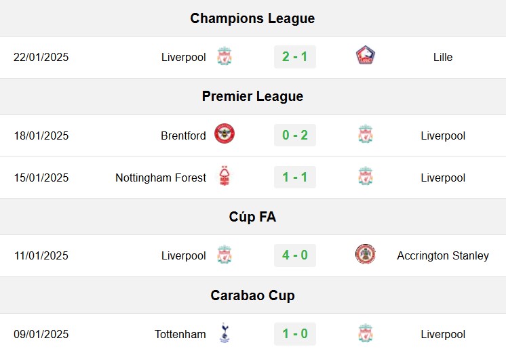Open the 0 - 2 Brentford match score
This screenshot has width=506, height=353.
coord(295,135)
